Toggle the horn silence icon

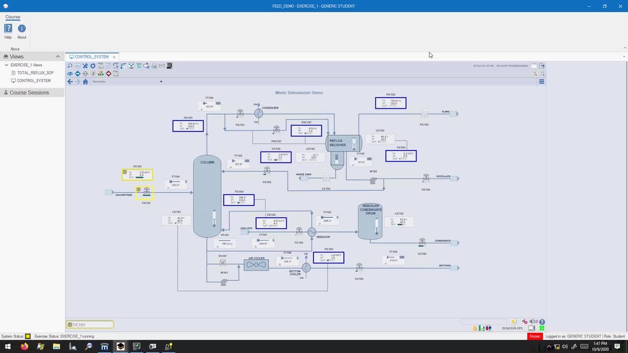click(x=524, y=322)
